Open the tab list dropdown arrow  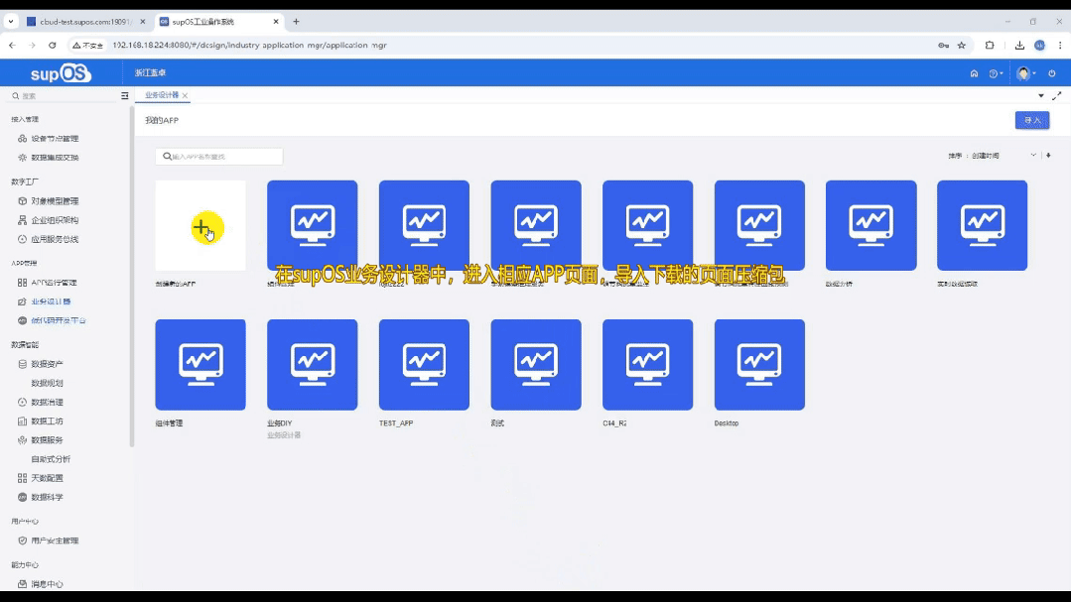1041,96
